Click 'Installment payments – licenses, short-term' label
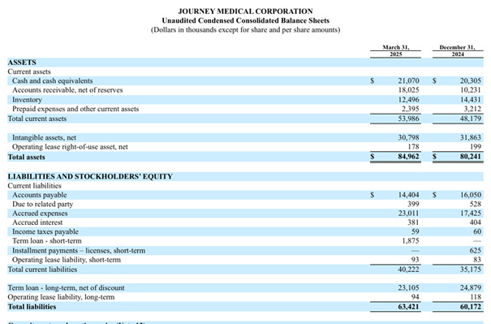This screenshot has height=324, width=491. coord(79,251)
